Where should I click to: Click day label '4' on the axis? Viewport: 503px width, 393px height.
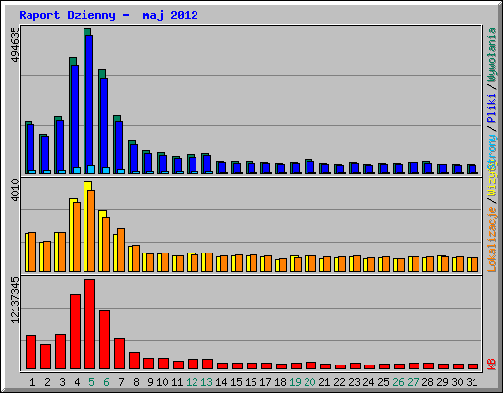(77, 382)
